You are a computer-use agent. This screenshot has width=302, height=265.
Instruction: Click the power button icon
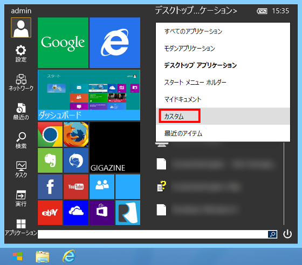(287, 234)
